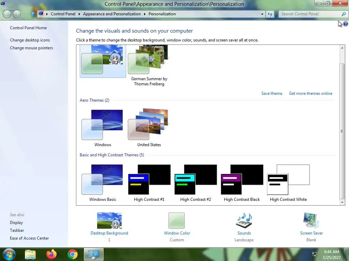Screen dimensions: 349x261
Task: Click Basic and High Contrast Themes (5) heading
Action: click(x=112, y=155)
